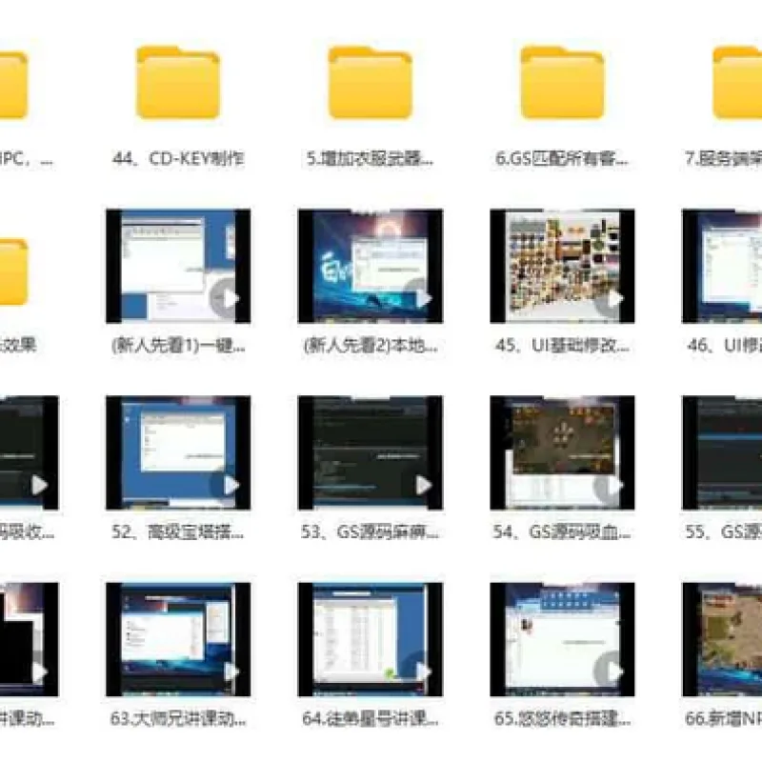Open the 5.增加衣服武器 folder icon
Viewport: 762px width, 762px height.
click(x=371, y=83)
